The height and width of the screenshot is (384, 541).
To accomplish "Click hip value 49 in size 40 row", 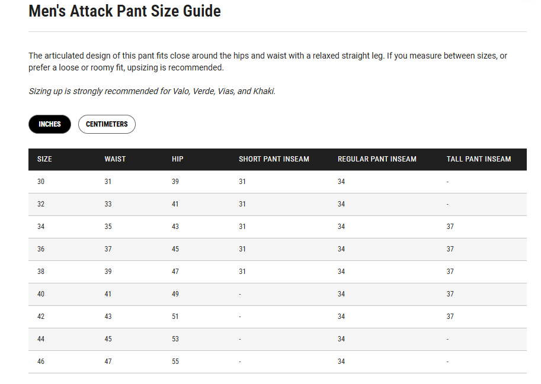I will coord(175,294).
